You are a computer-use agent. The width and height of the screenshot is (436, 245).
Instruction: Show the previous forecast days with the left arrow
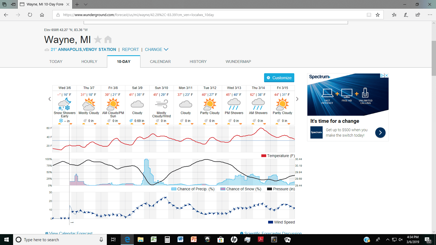[x=50, y=99]
